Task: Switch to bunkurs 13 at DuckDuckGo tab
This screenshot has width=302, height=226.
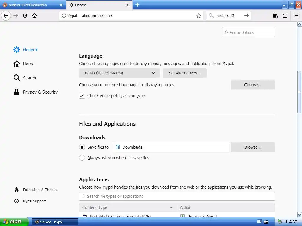Action: pos(33,5)
